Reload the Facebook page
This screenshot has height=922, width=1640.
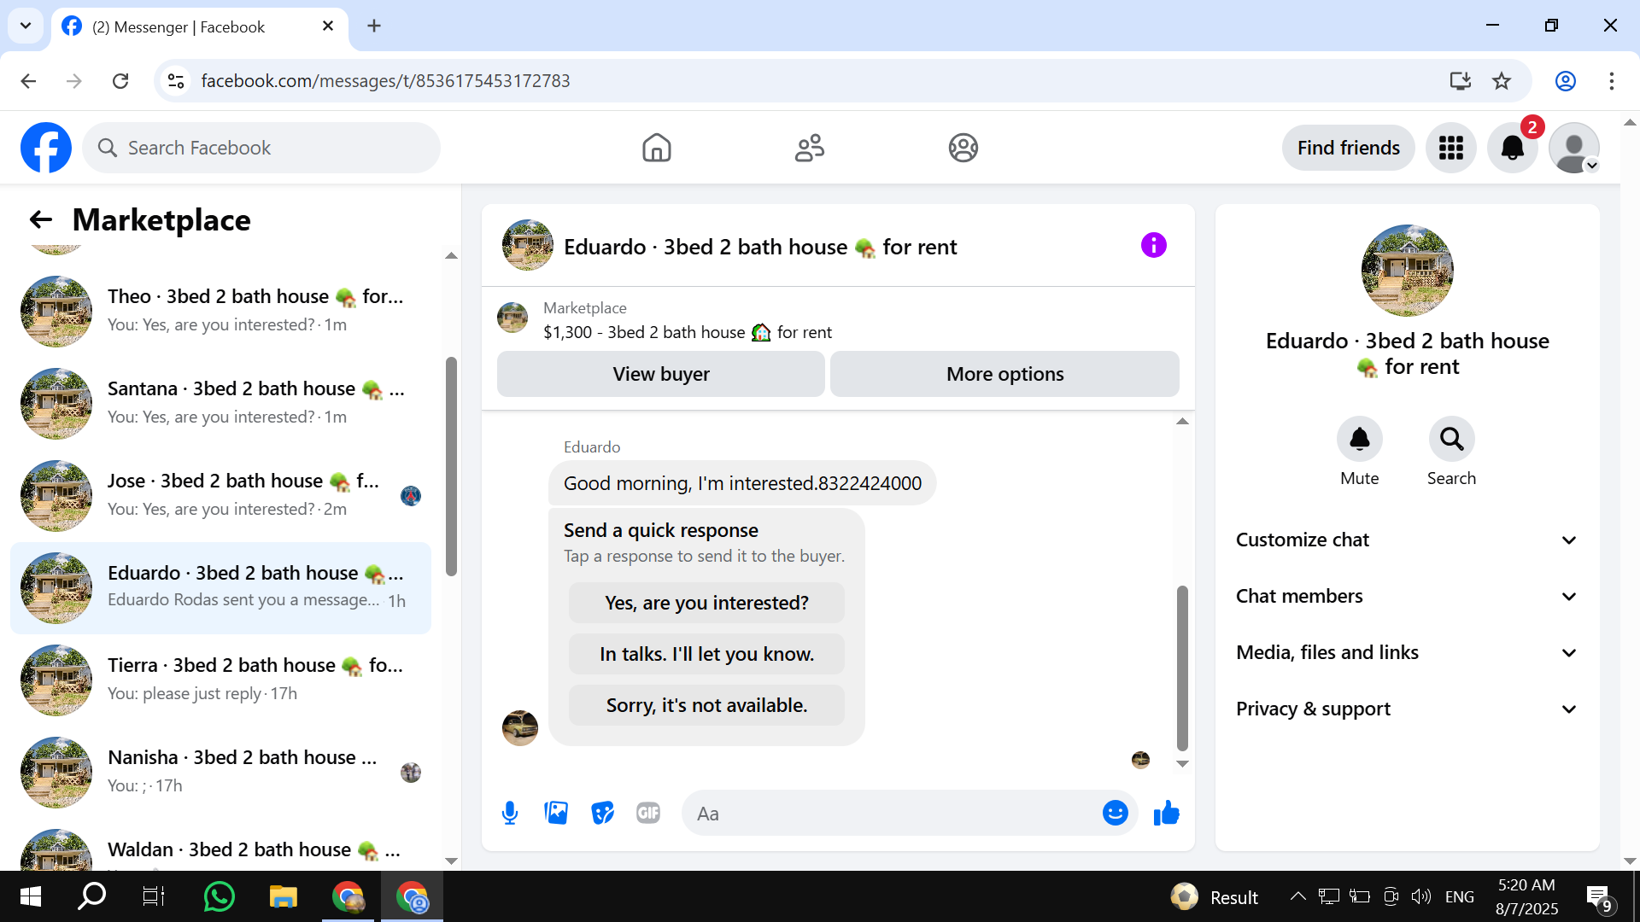point(120,81)
